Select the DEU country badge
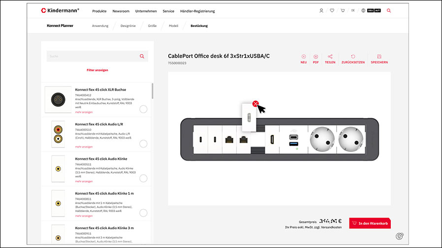Image resolution: width=442 pixels, height=248 pixels. (370, 11)
